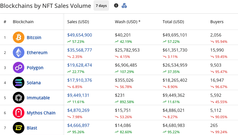The image size is (238, 135).
Task: Open the Mythos Chain link
Action: click(x=41, y=113)
